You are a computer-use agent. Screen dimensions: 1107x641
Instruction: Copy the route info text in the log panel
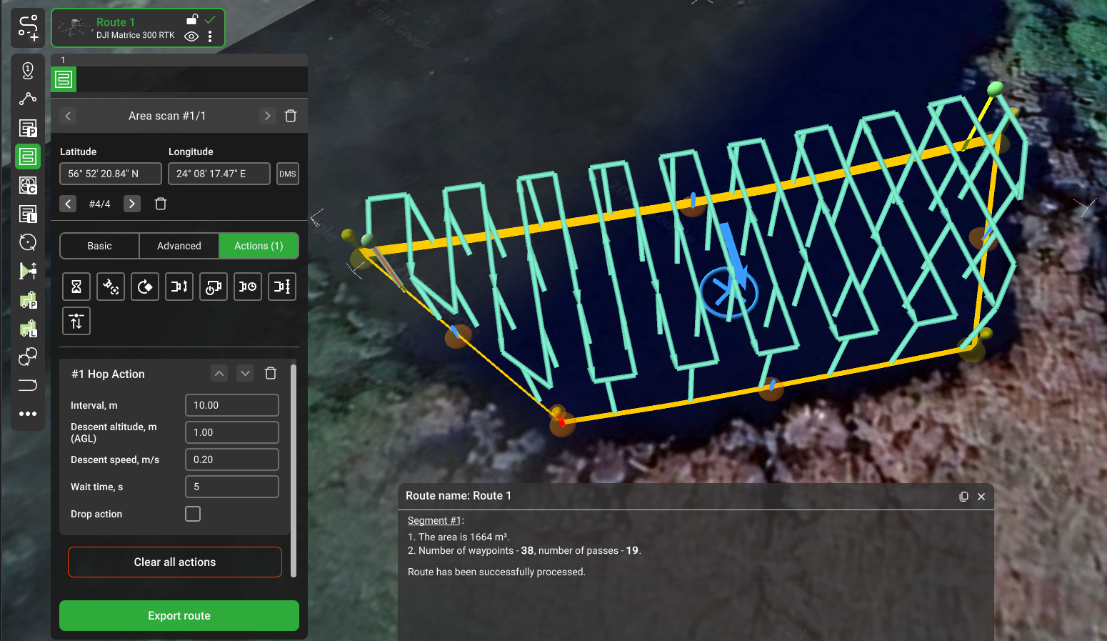(963, 497)
